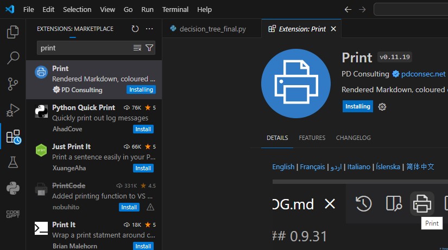The height and width of the screenshot is (250, 448).
Task: Click the VS Code logo icon
Action: click(x=10, y=9)
